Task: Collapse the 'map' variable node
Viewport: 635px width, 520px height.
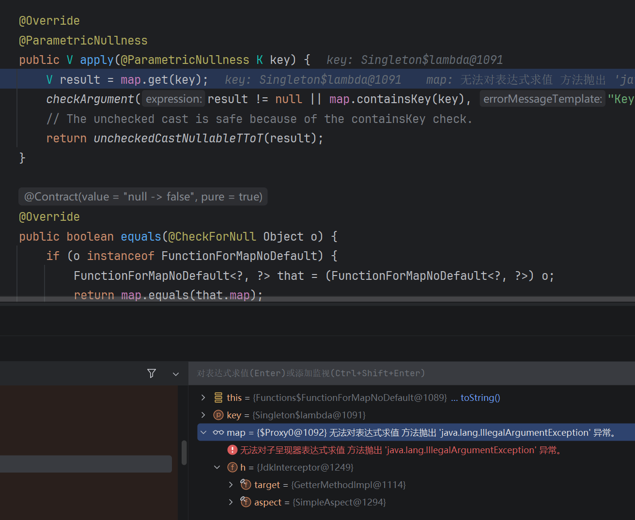Action: [203, 432]
